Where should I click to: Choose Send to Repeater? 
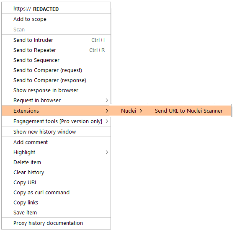point(56,50)
